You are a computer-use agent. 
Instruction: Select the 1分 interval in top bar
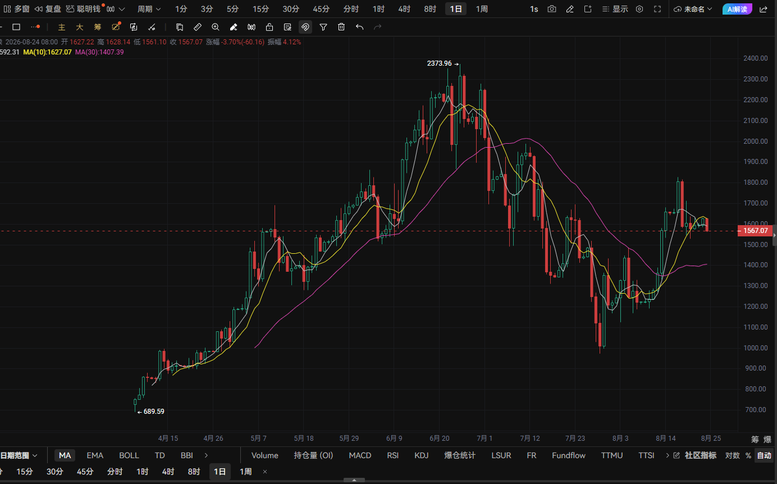pos(181,9)
